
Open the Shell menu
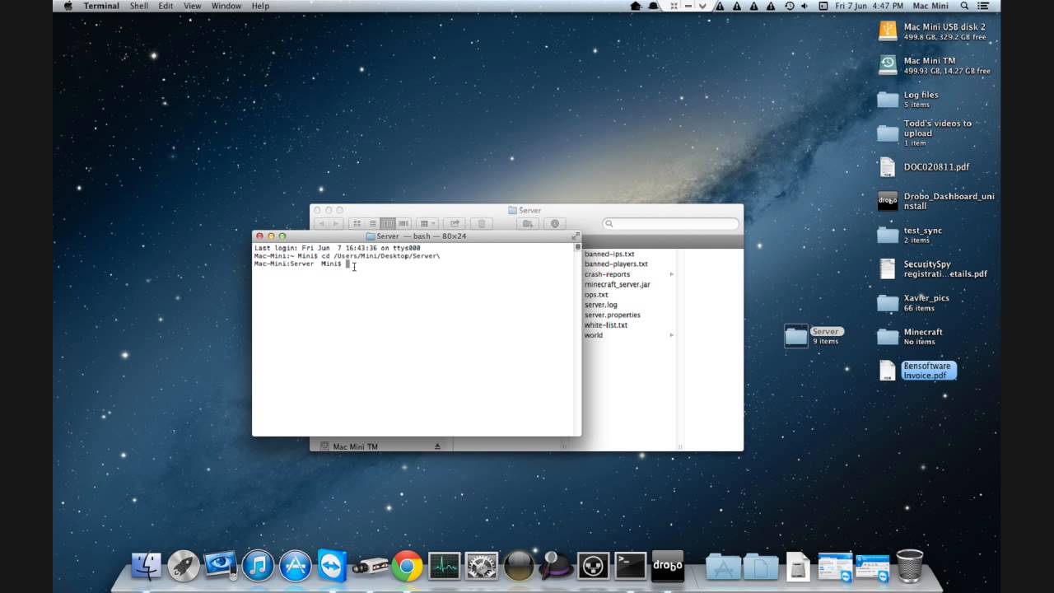click(x=138, y=6)
